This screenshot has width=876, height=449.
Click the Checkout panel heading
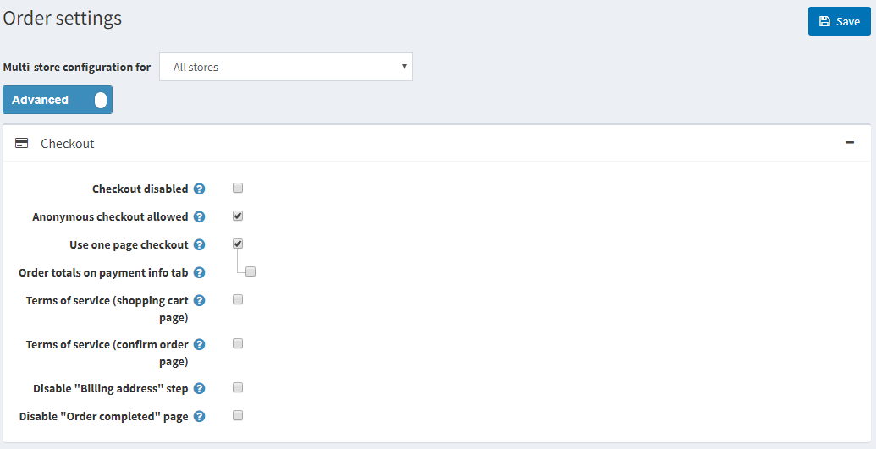[68, 144]
